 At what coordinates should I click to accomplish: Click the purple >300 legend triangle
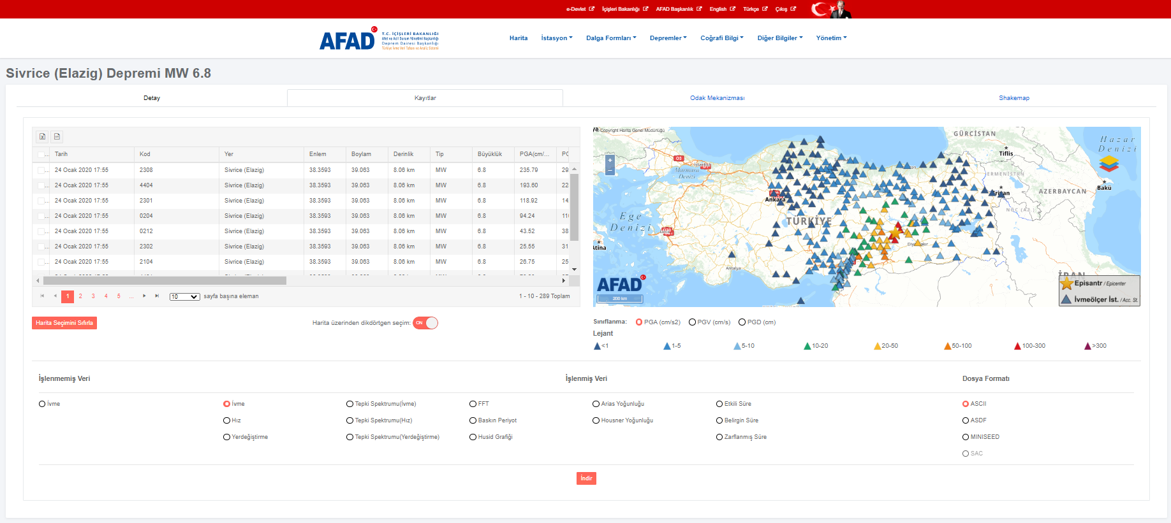[x=1088, y=346]
